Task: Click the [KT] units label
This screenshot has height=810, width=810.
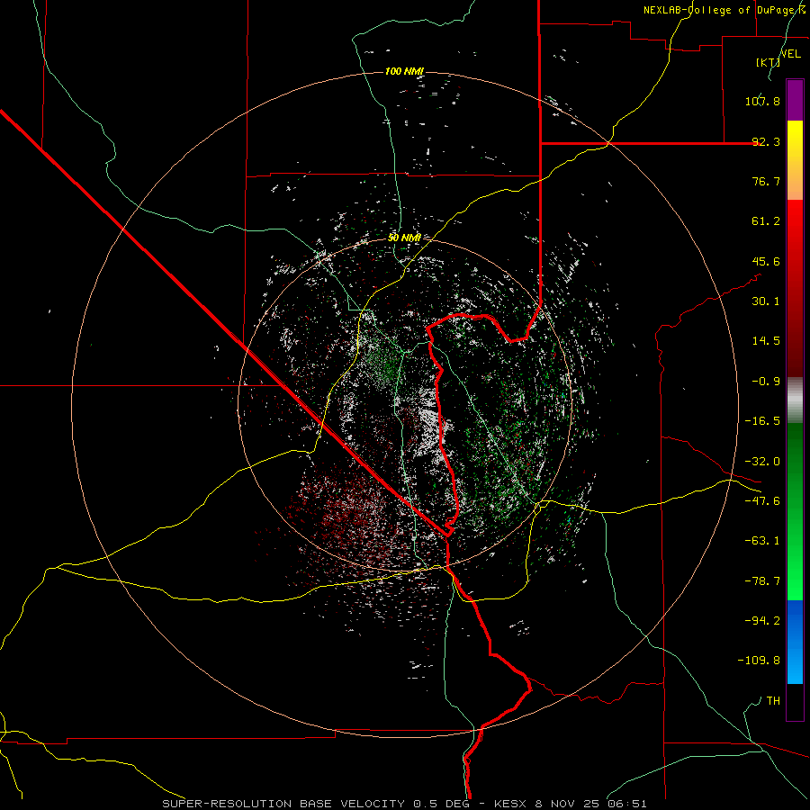Action: [x=768, y=62]
